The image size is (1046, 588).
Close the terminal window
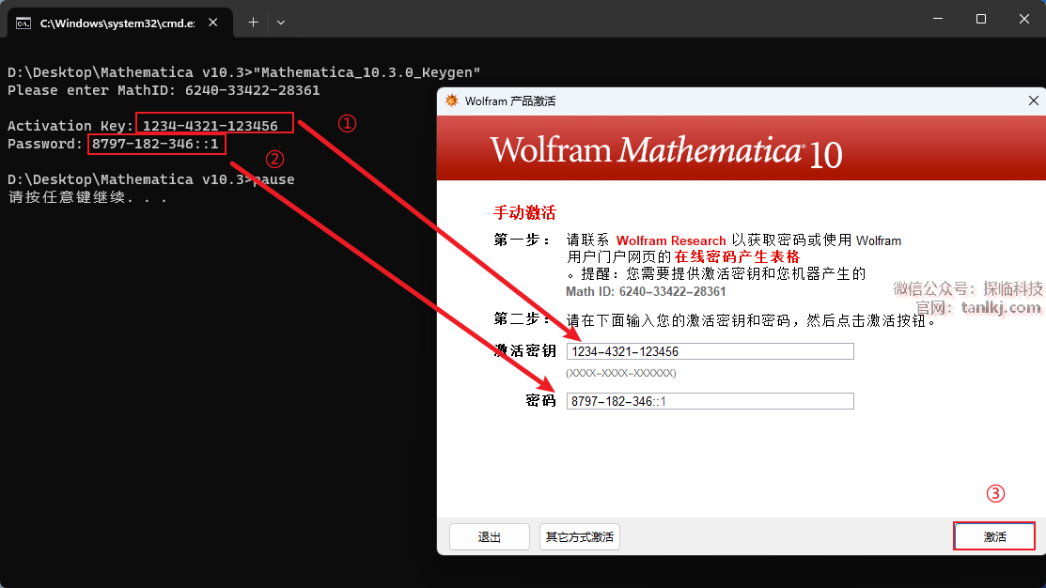point(1024,19)
